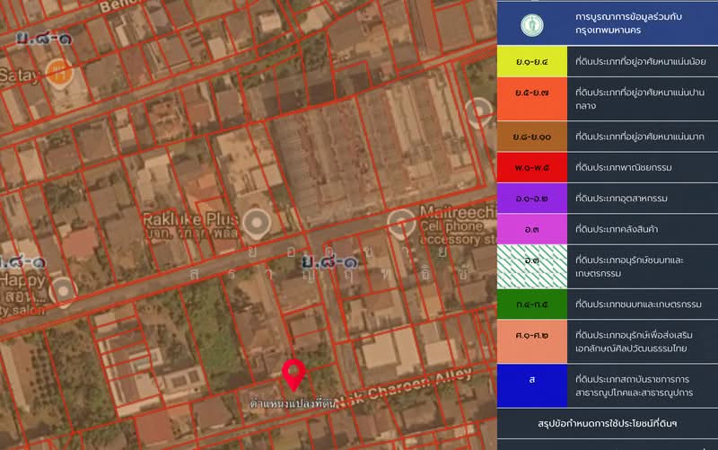Select the magenta อ.๓ warehouse swatch
This screenshot has width=718, height=450.
point(532,228)
